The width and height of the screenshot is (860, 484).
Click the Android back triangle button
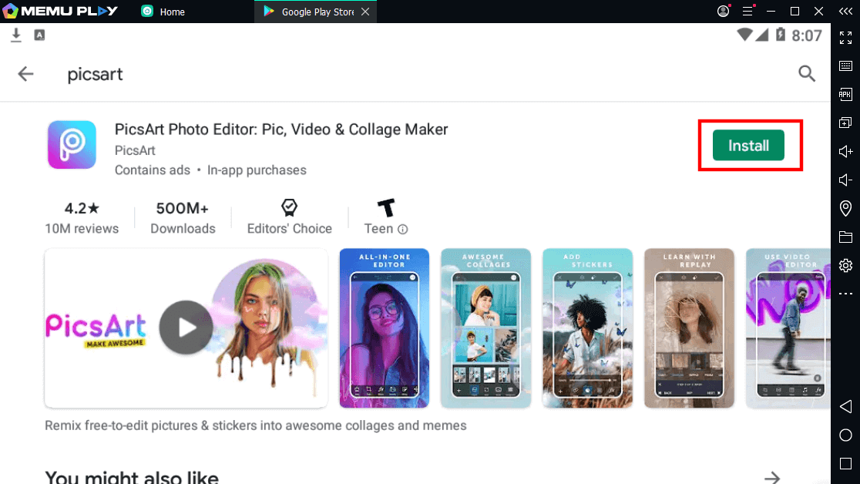(x=845, y=407)
